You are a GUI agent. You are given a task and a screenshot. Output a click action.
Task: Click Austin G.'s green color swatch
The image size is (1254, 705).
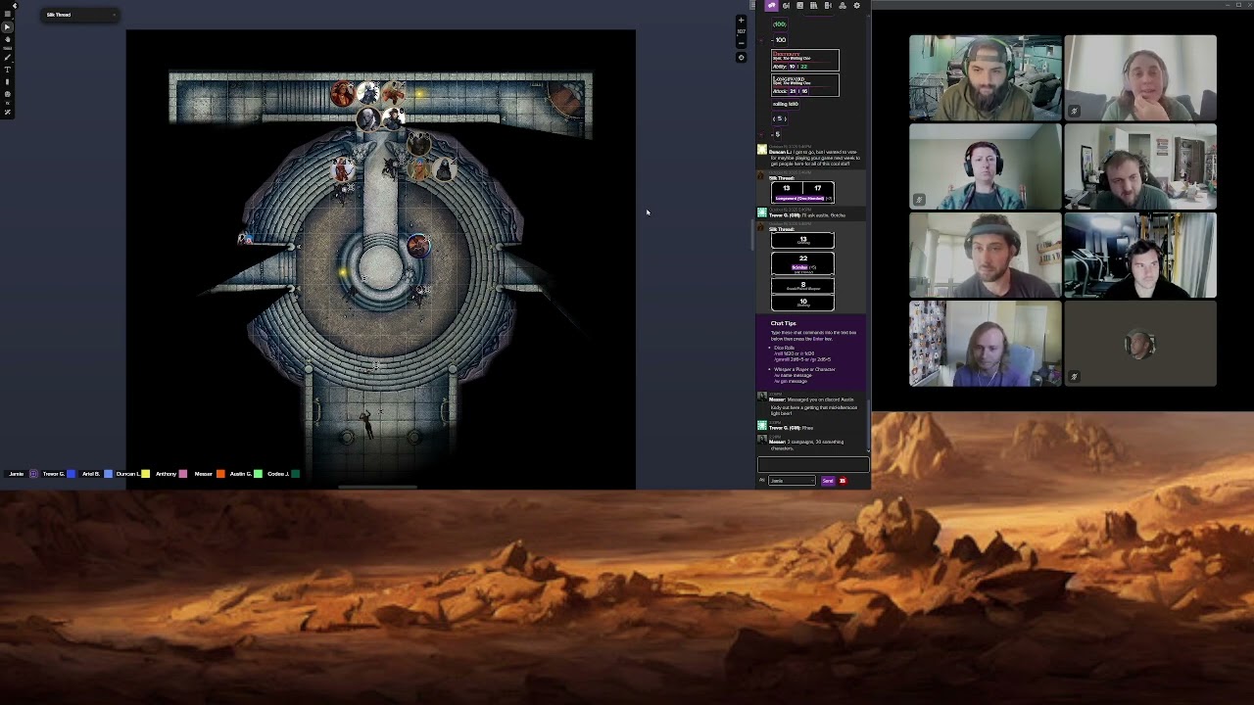258,474
